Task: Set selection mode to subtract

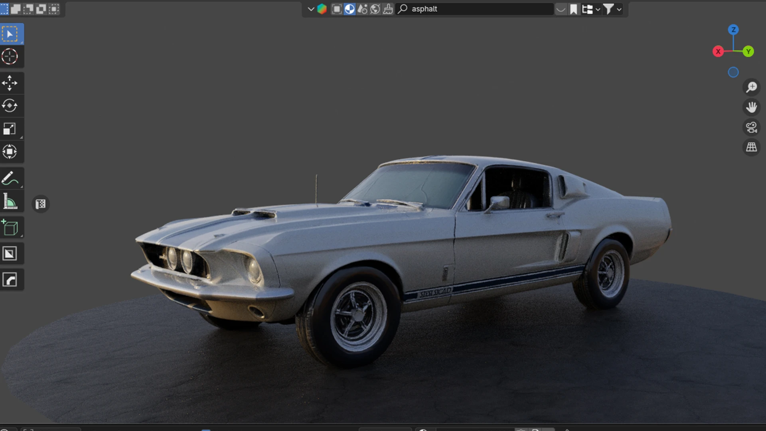Action: point(28,9)
